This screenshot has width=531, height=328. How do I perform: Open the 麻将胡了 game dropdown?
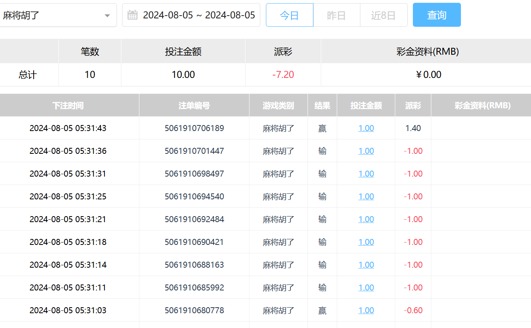click(56, 16)
